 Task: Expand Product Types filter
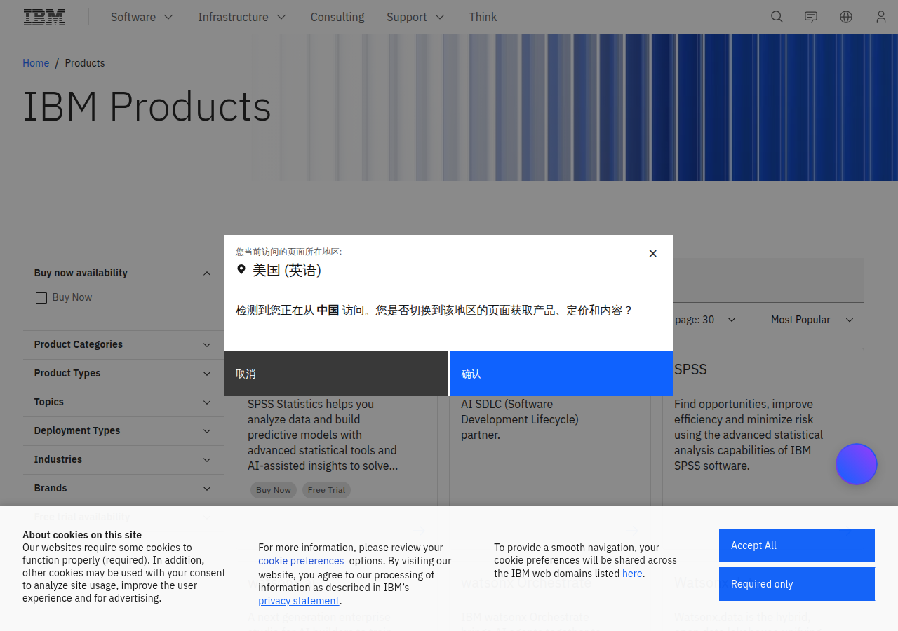tap(123, 373)
